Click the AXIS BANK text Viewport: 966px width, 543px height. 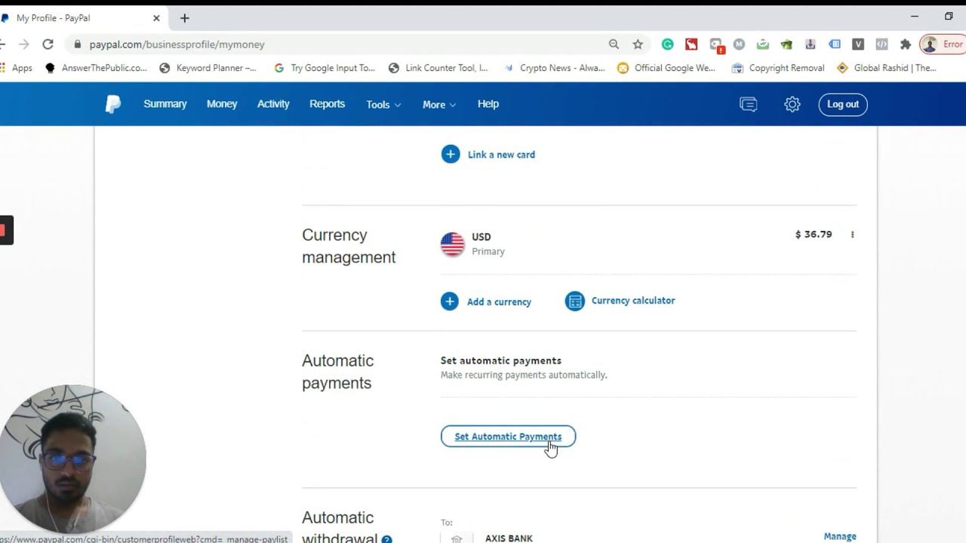pos(509,538)
